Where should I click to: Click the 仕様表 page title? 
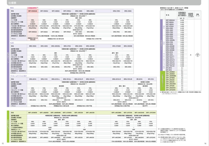[x=8, y=3]
